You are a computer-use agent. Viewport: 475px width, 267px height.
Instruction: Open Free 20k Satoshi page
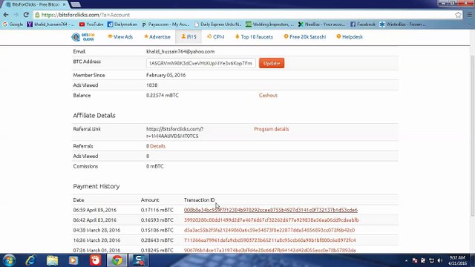(305, 37)
